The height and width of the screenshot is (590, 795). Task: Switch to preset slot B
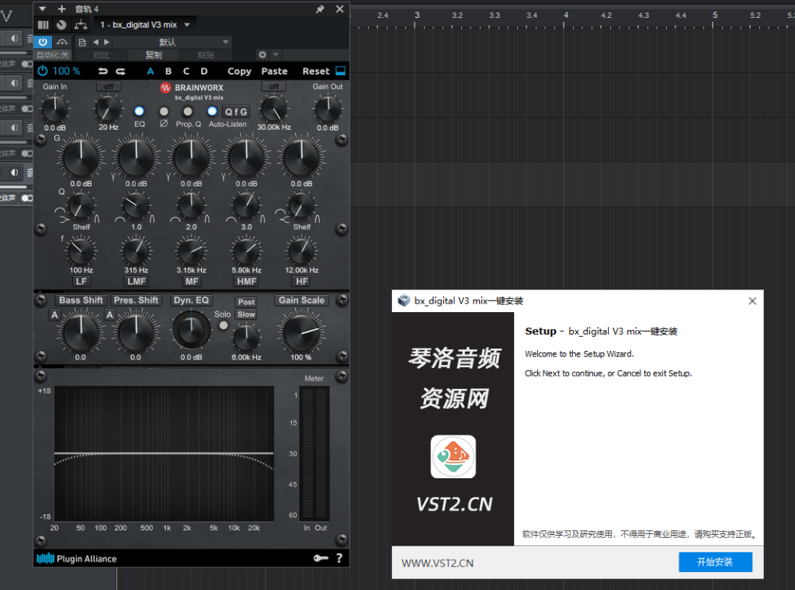point(168,71)
